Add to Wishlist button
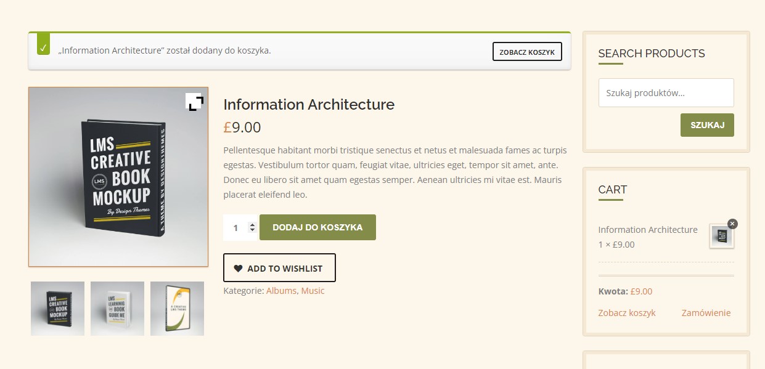The height and width of the screenshot is (369, 765). [279, 268]
